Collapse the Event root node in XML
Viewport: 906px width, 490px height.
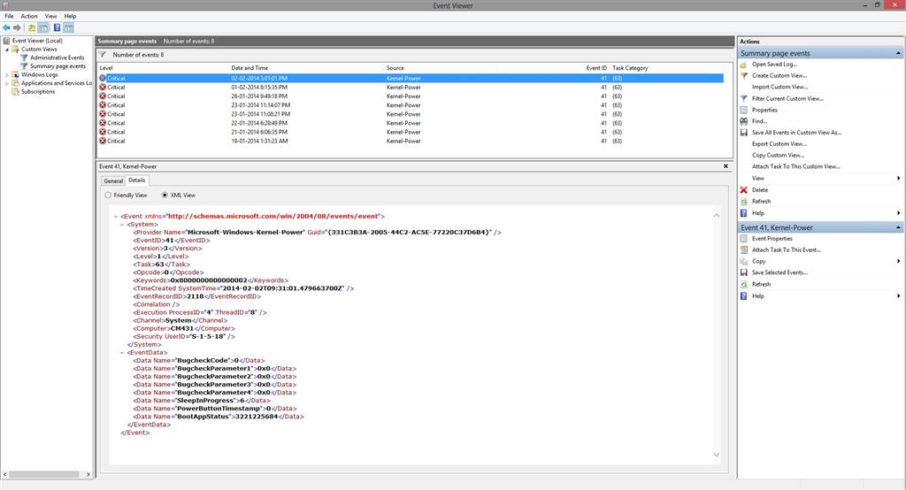[x=116, y=216]
